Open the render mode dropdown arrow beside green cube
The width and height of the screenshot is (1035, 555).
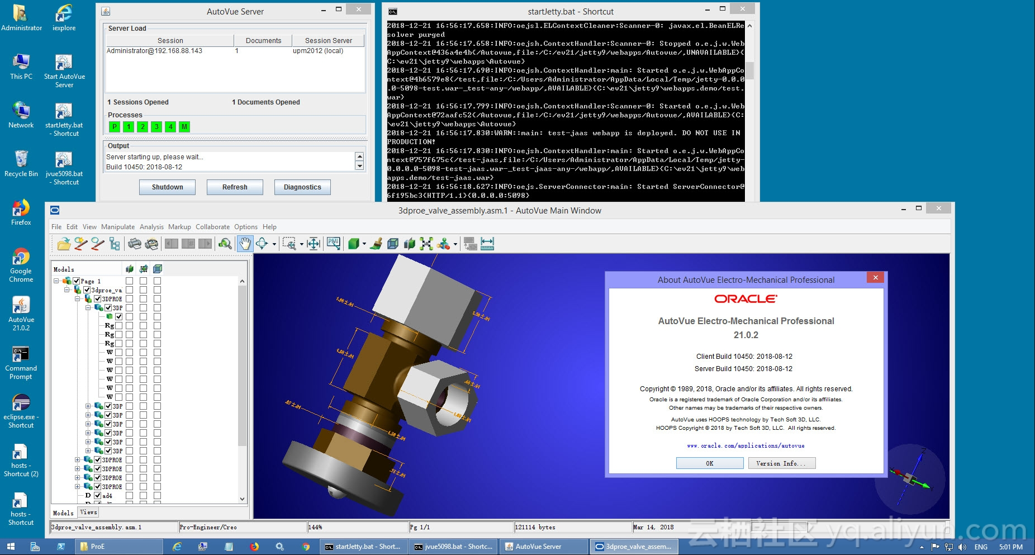click(364, 244)
